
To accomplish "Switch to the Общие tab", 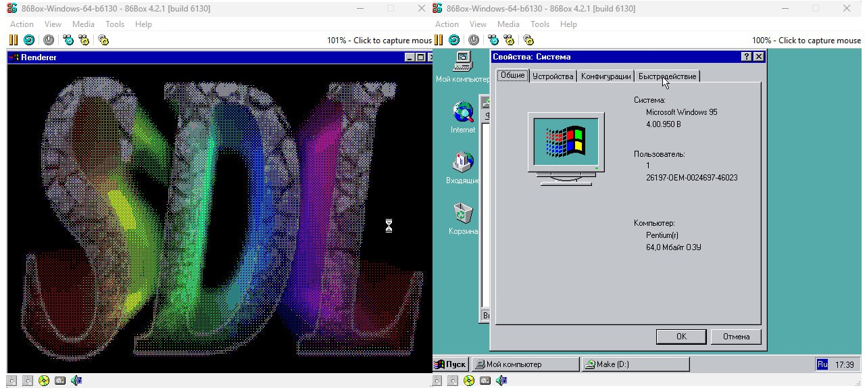I will [x=512, y=75].
